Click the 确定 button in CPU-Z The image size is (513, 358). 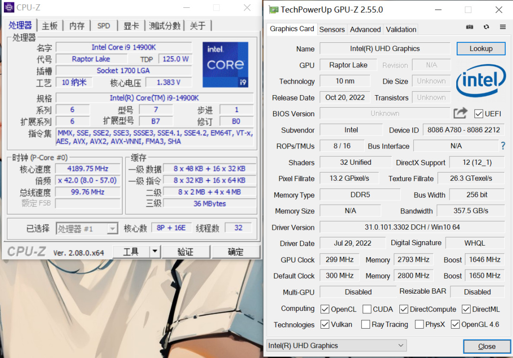[x=235, y=251]
